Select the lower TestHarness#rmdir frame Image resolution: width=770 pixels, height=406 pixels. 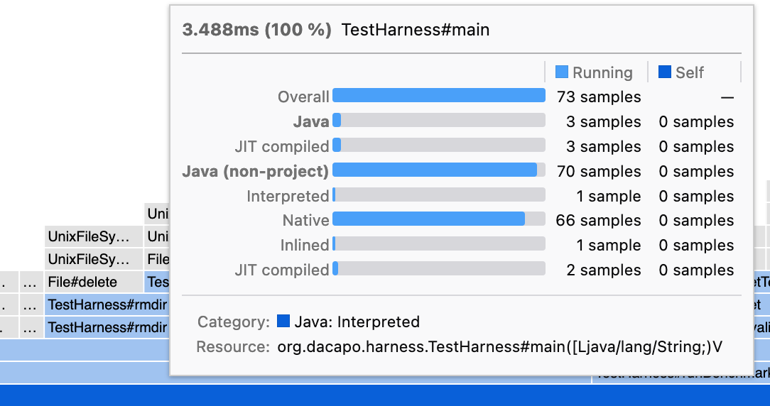pyautogui.click(x=107, y=327)
